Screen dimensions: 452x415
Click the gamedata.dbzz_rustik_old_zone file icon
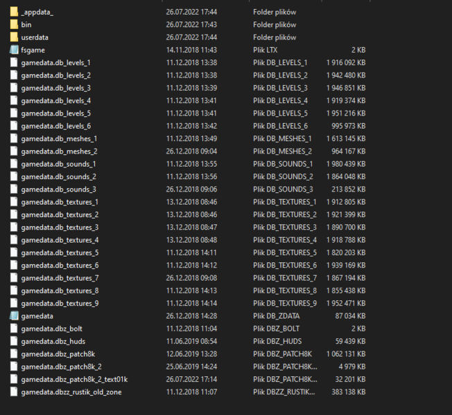click(x=14, y=391)
